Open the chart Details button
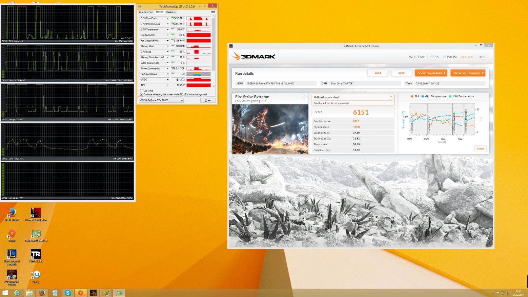 point(480,148)
